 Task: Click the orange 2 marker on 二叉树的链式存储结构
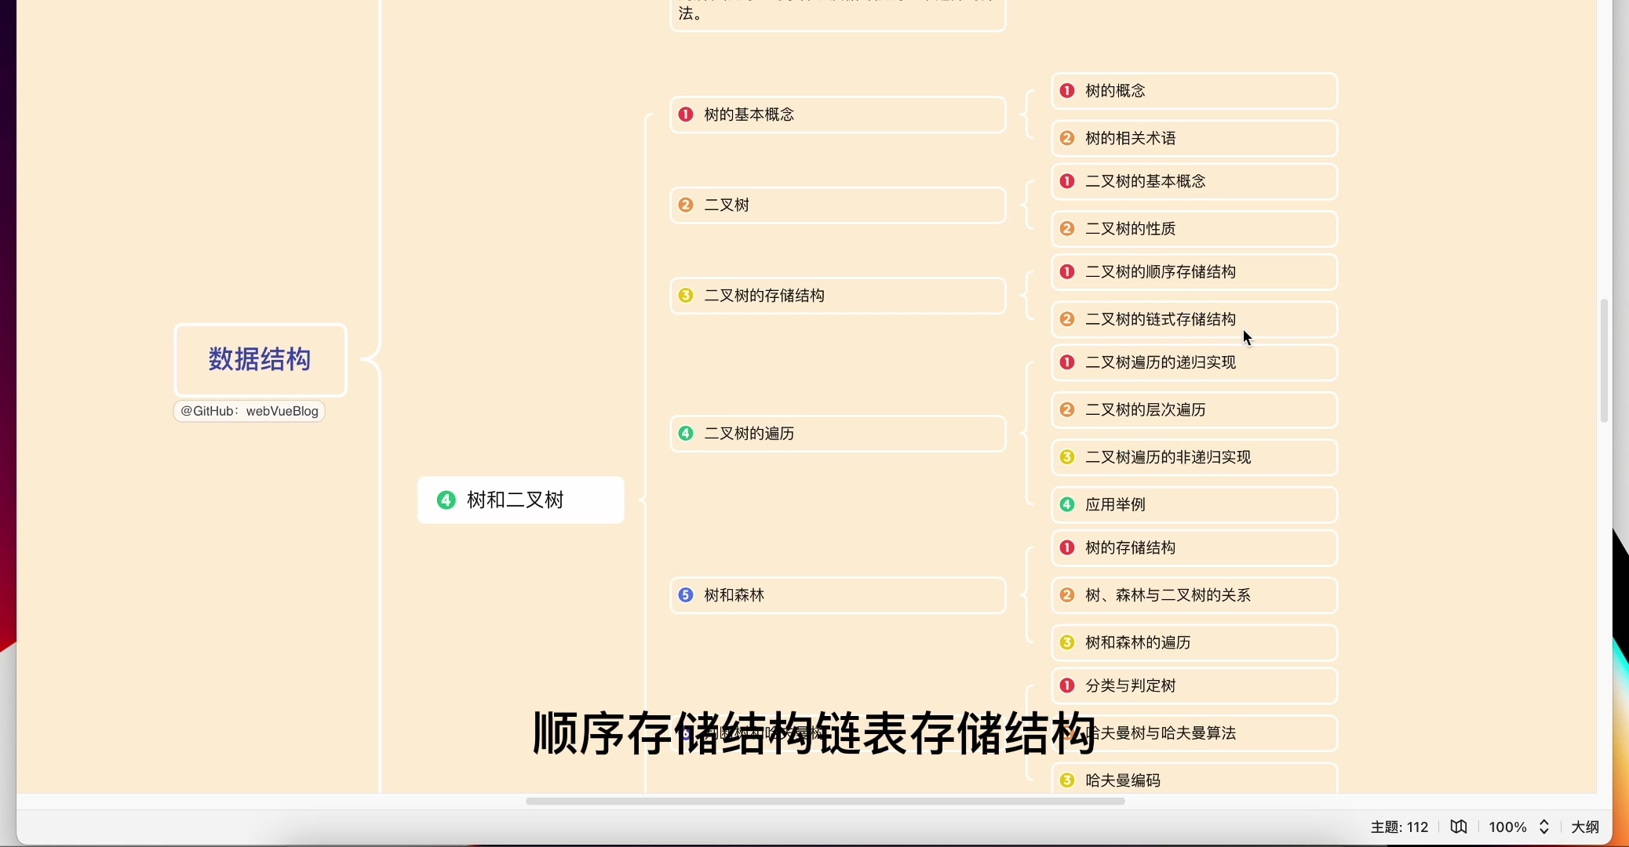point(1067,320)
